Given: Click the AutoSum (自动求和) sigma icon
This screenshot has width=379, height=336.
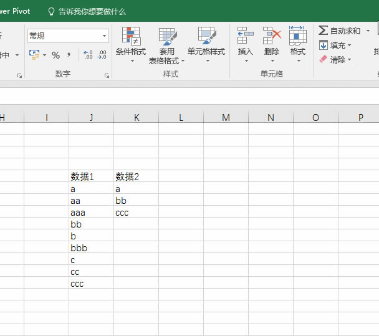Looking at the screenshot, I should (x=323, y=31).
